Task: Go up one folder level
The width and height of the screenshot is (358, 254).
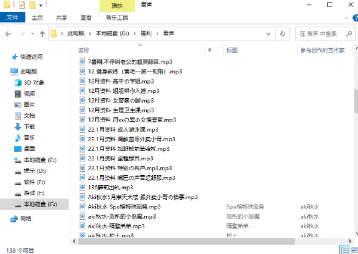Action: [x=42, y=34]
